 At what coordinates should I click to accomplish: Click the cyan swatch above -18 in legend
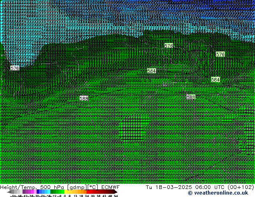tap(49, 192)
